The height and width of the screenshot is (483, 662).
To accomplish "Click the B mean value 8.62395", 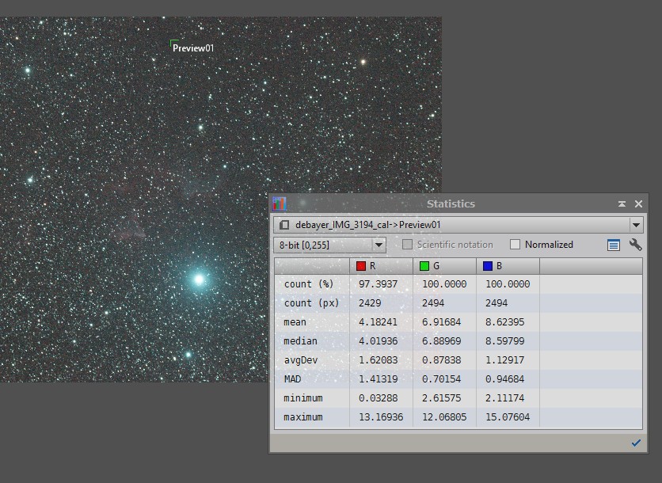I will click(504, 322).
